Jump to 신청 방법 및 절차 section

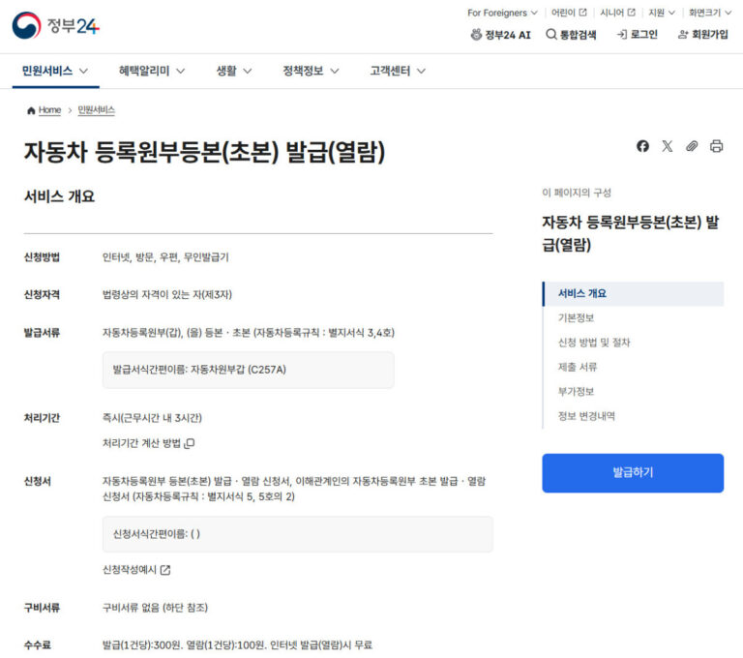point(594,343)
